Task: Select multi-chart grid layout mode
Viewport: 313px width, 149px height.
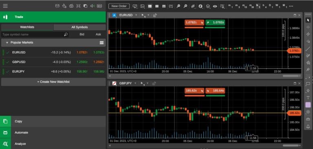Action: (150, 6)
